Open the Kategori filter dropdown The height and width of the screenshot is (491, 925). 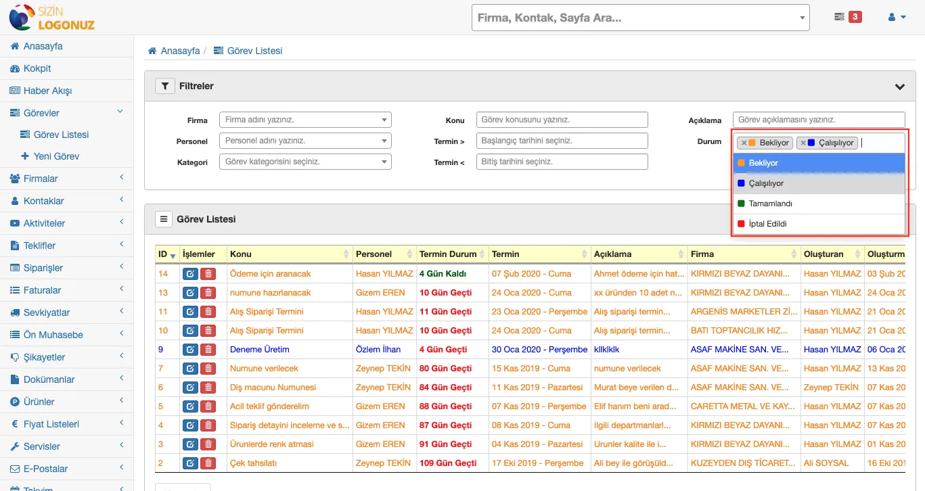[x=305, y=162]
